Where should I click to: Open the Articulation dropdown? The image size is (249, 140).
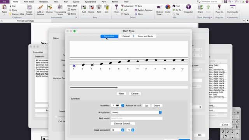137,112
